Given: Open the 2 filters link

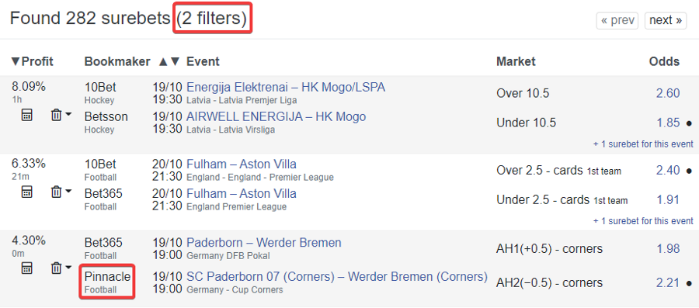Looking at the screenshot, I should pos(212,19).
